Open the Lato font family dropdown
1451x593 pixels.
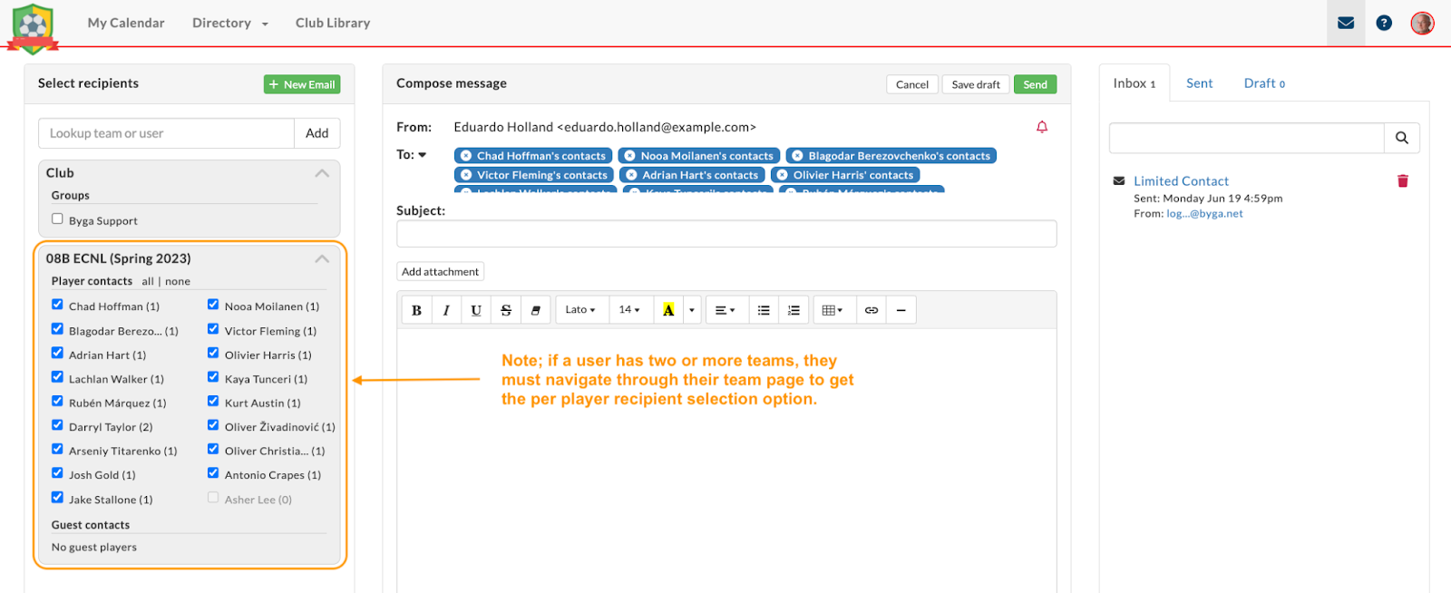pos(580,310)
